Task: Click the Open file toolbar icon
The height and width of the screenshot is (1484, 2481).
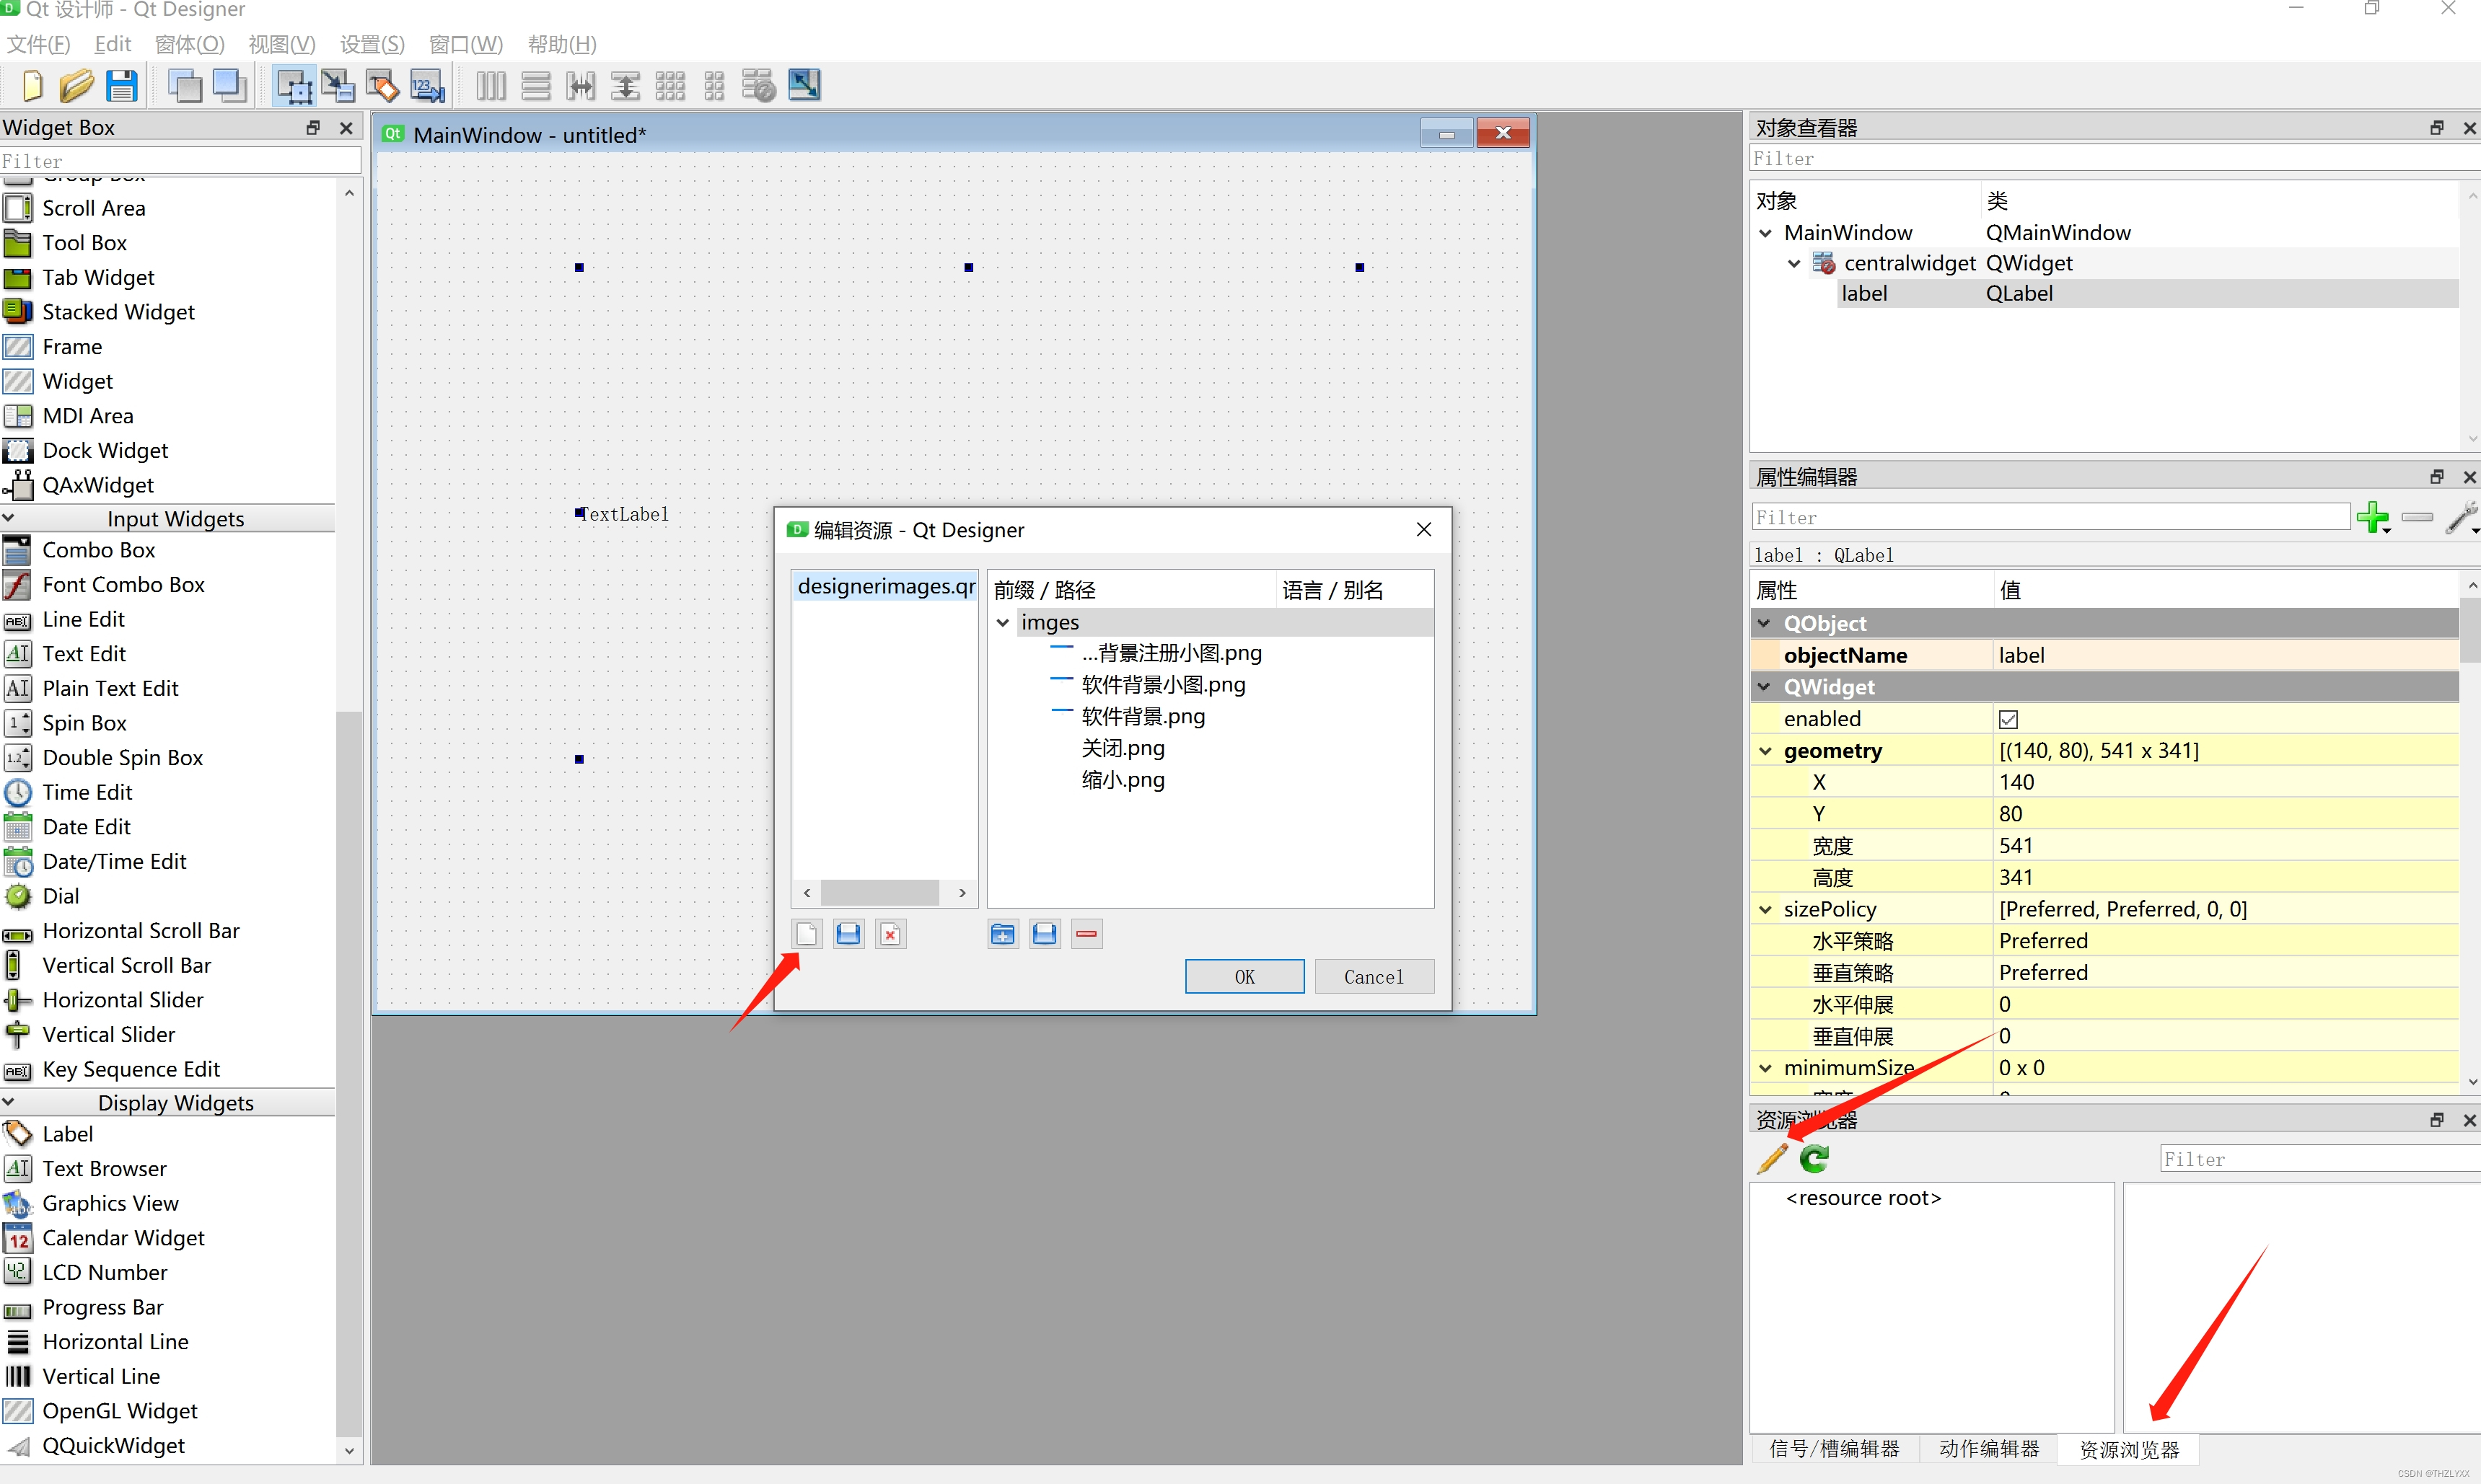Action: pos(76,86)
